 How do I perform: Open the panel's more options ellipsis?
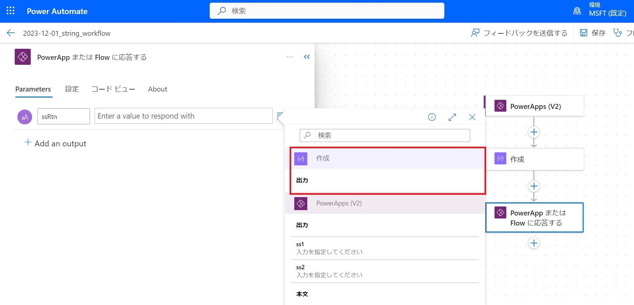coord(290,57)
